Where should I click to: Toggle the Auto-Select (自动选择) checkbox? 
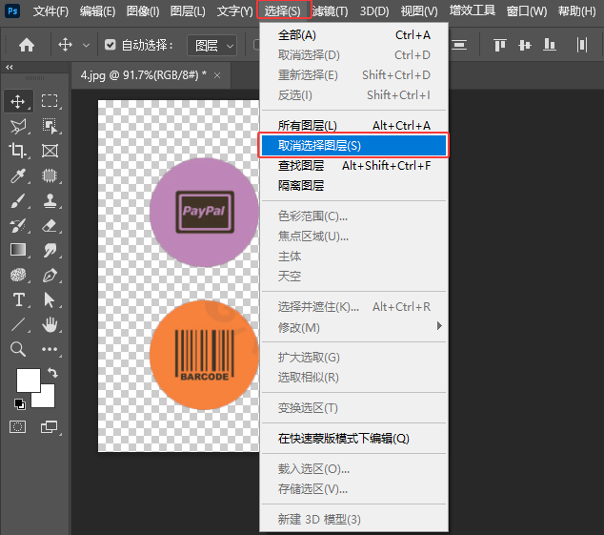coord(111,45)
